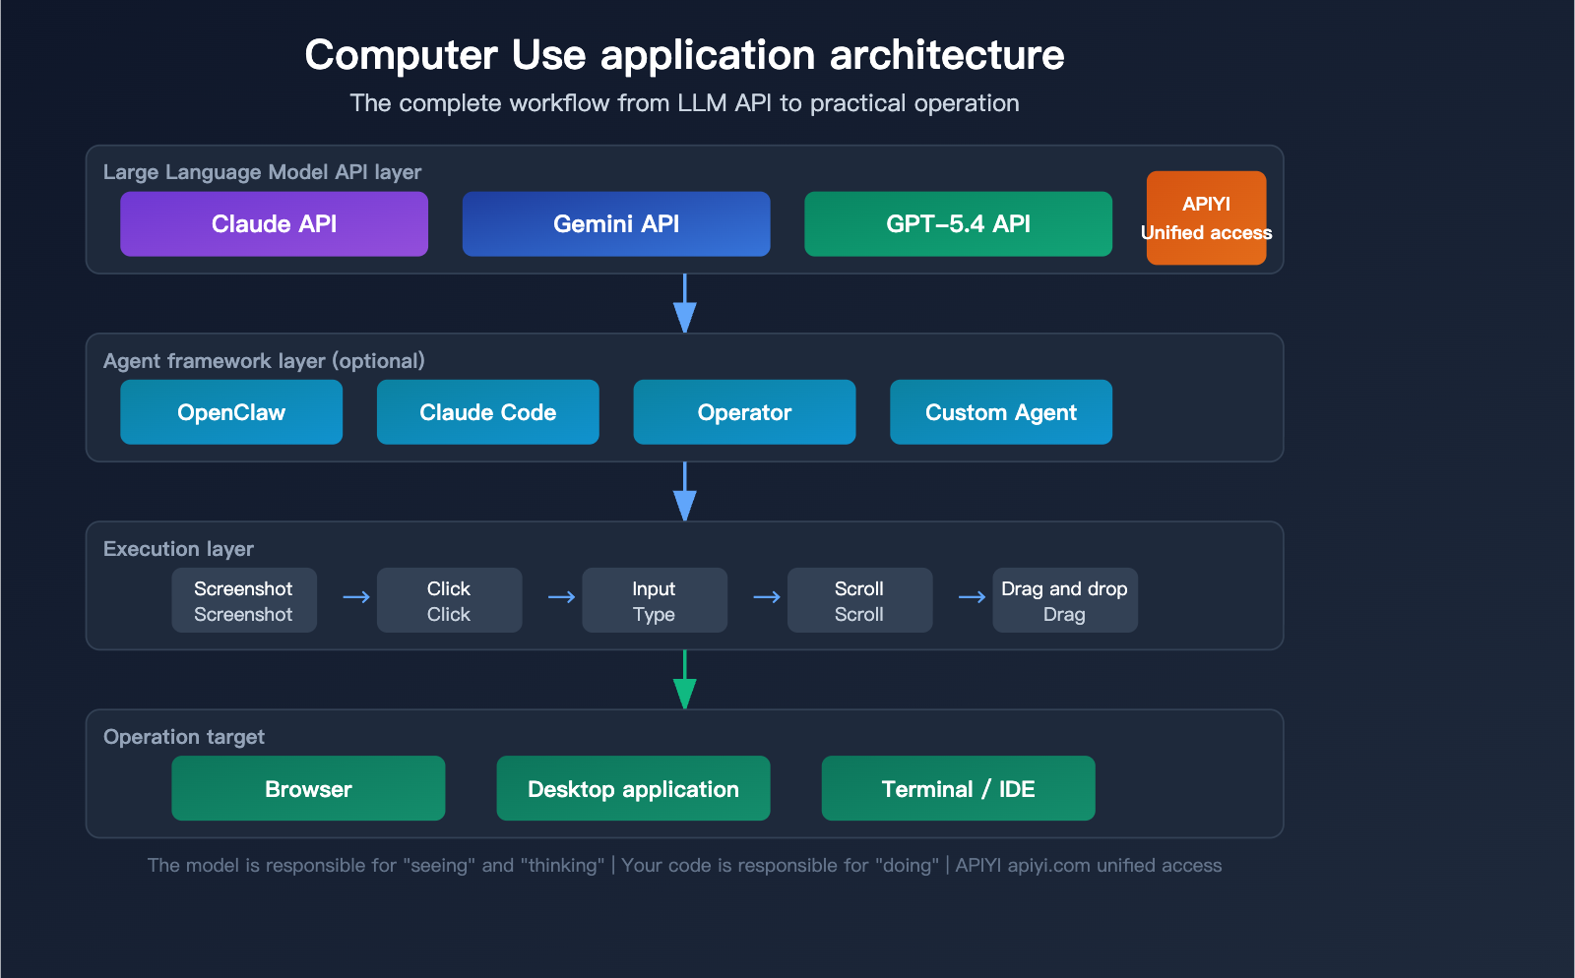1575x978 pixels.
Task: Select the Custom Agent block
Action: click(x=1000, y=412)
